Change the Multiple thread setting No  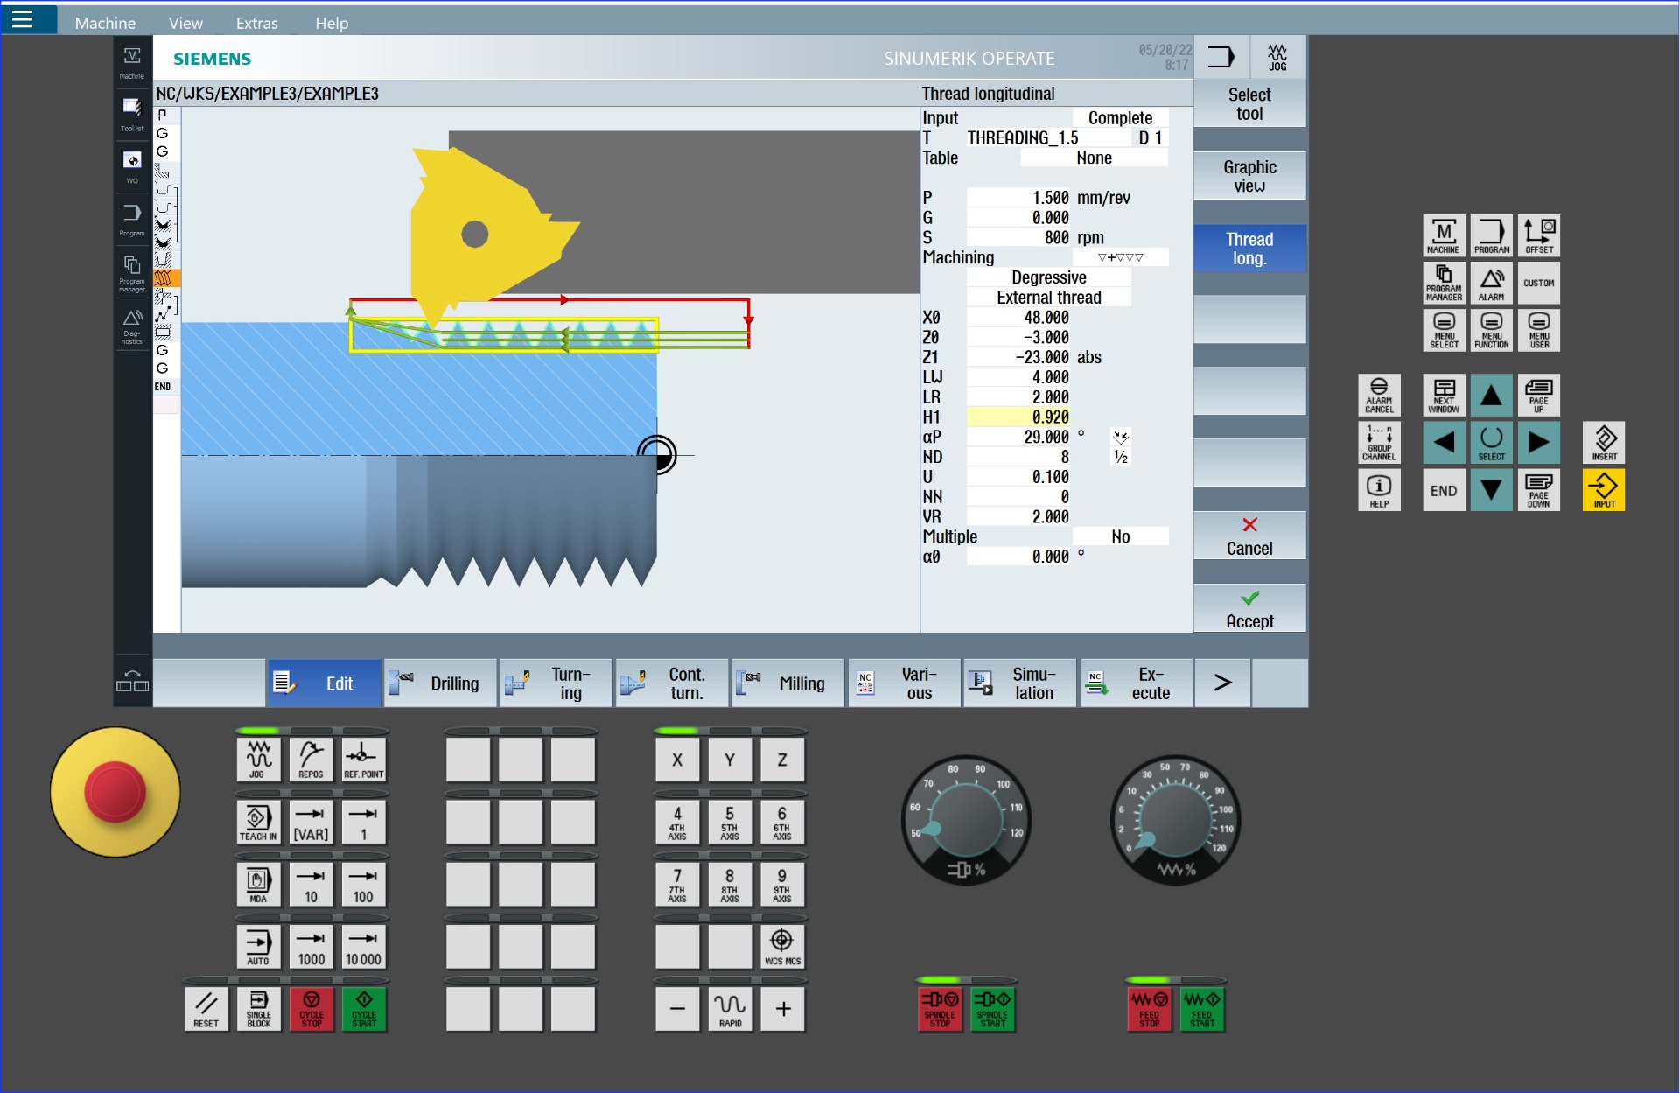(x=1120, y=537)
